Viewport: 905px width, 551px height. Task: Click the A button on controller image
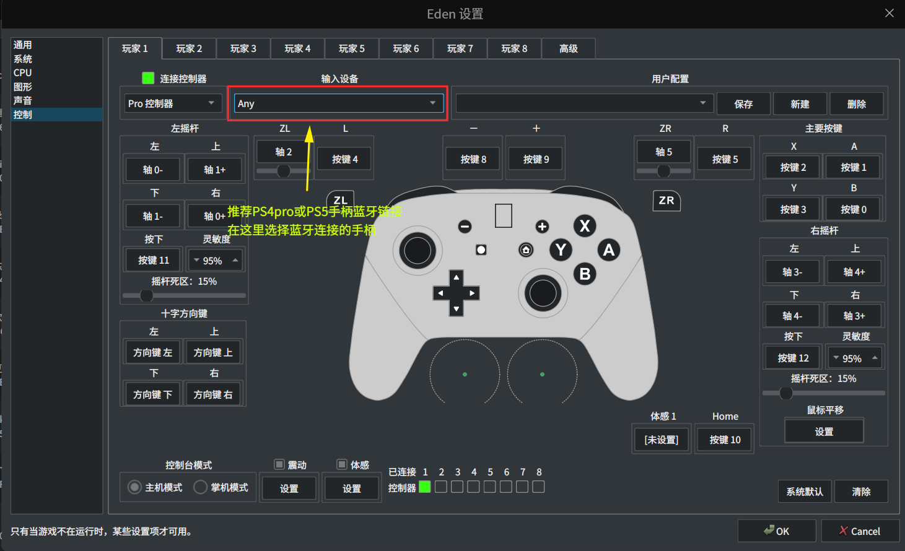(x=609, y=249)
